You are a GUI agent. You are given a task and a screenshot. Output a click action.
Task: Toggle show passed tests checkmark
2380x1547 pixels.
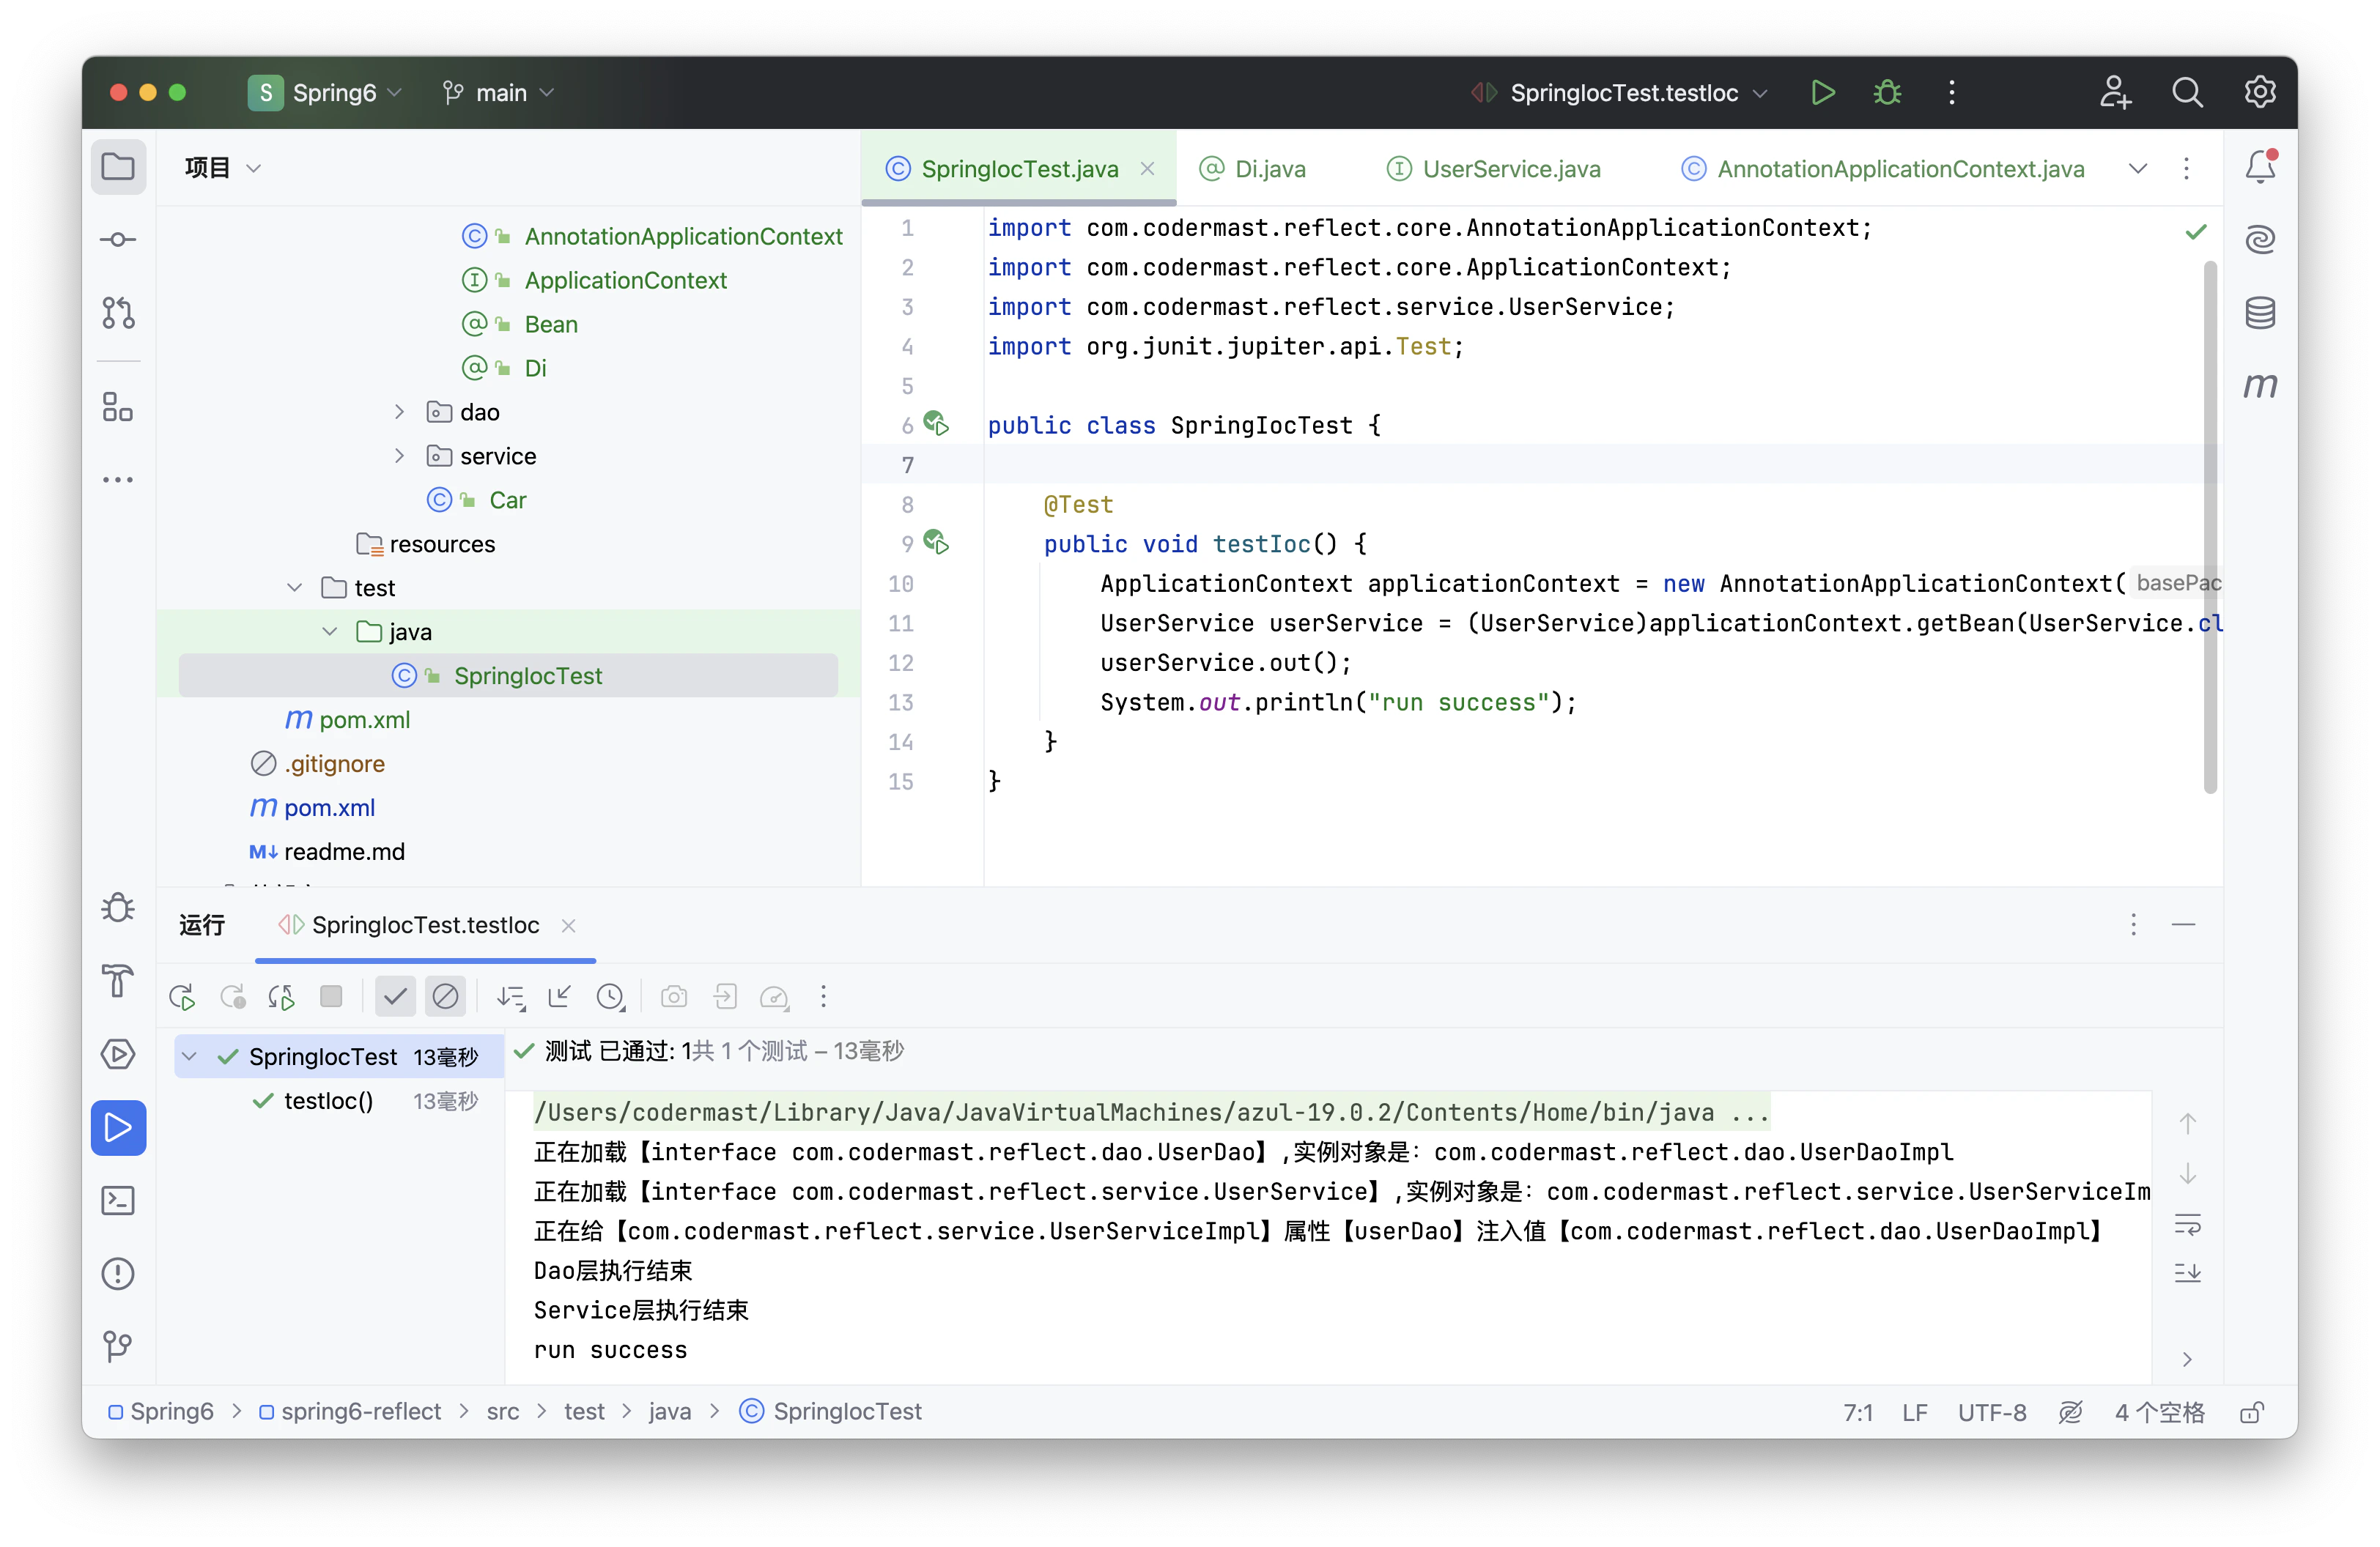click(395, 996)
